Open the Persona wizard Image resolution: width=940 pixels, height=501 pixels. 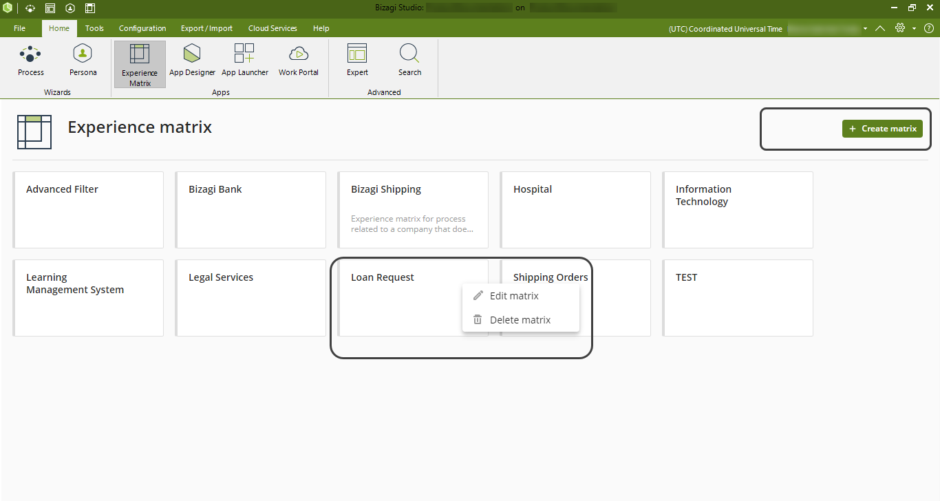click(83, 61)
